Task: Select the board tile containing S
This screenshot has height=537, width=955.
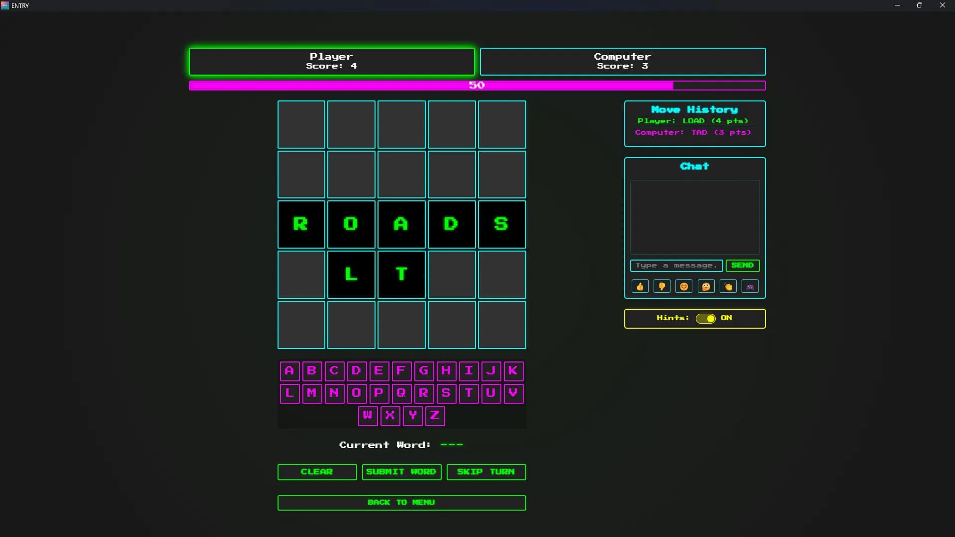Action: click(x=502, y=224)
